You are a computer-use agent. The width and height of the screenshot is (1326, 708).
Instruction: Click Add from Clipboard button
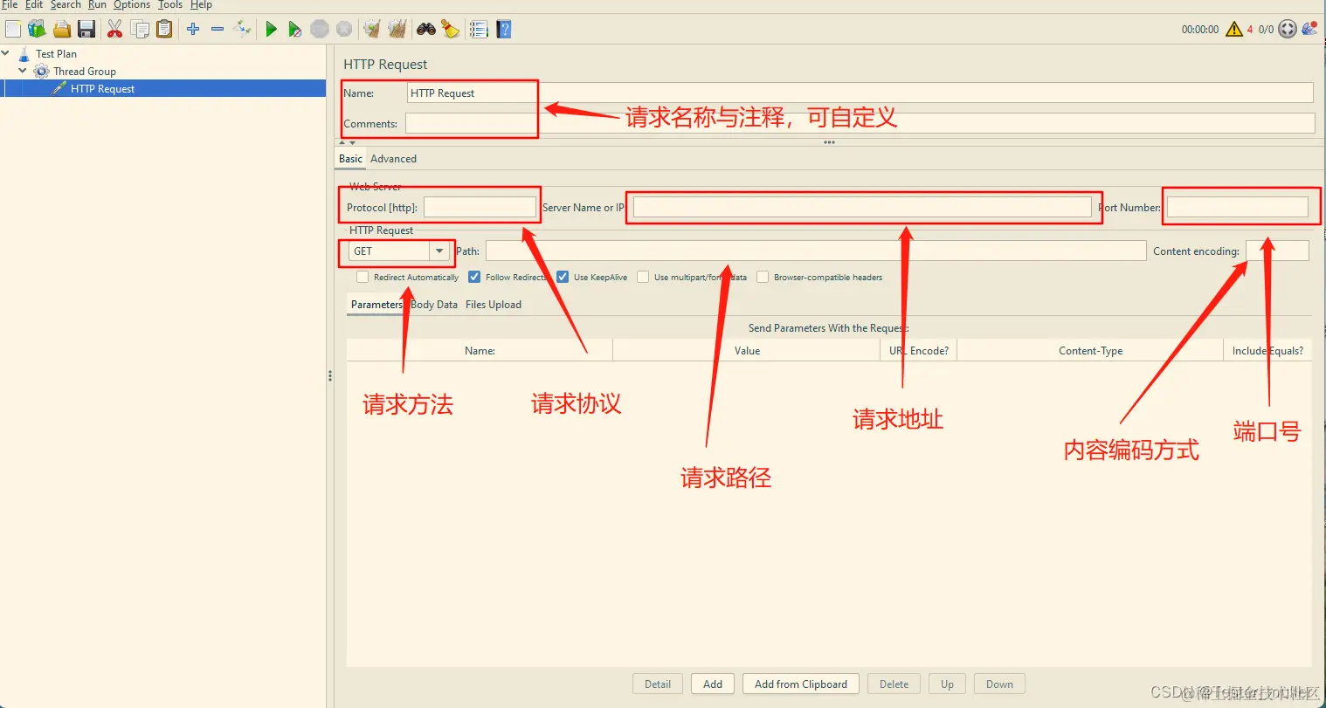point(801,684)
